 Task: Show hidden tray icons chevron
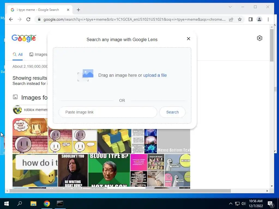tap(231, 204)
